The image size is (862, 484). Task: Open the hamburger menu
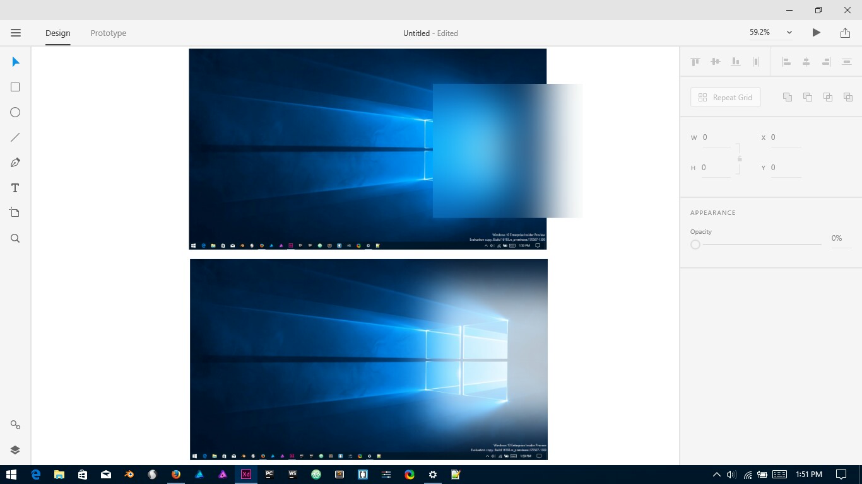(x=16, y=33)
